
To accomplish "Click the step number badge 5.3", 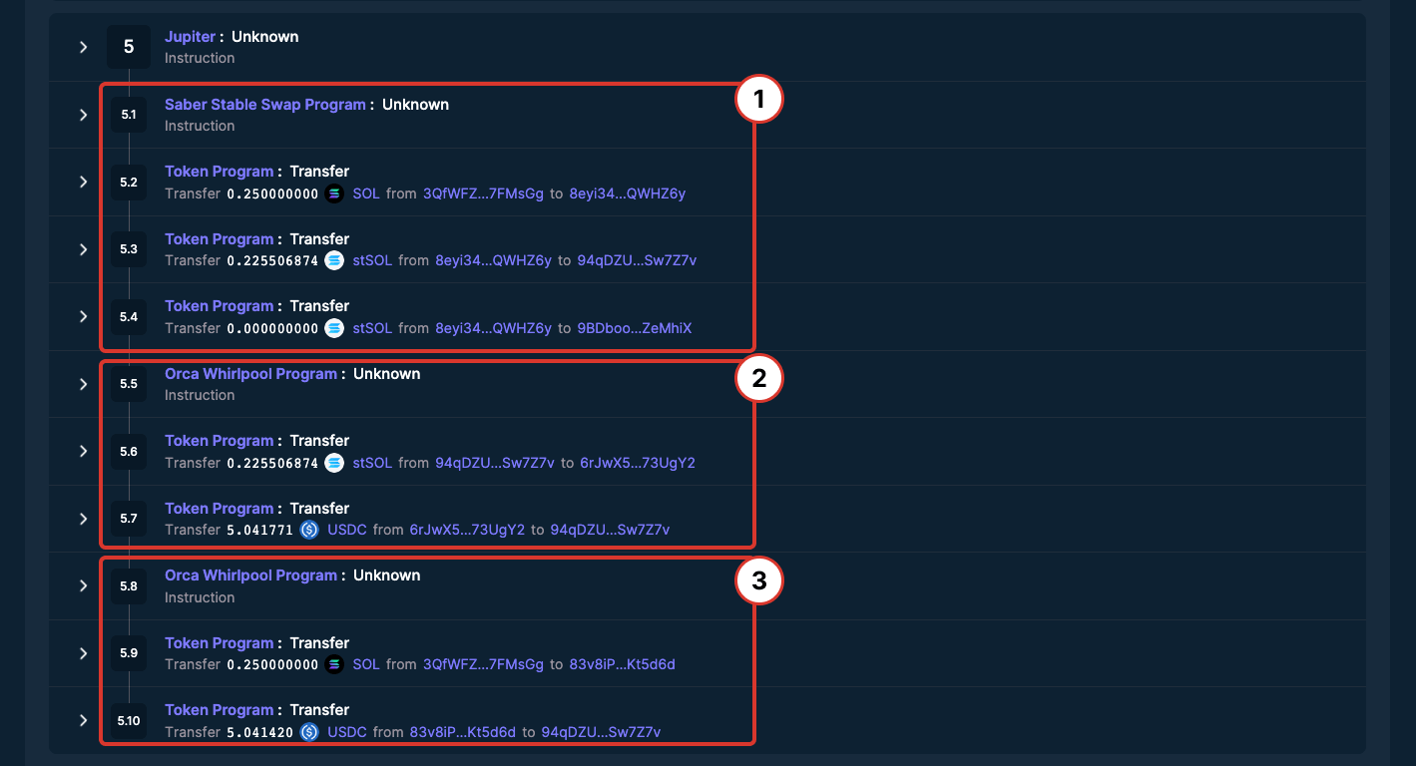I will (x=129, y=249).
